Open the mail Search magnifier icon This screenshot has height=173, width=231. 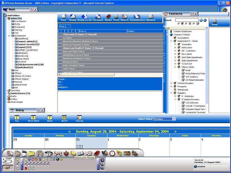click(x=124, y=17)
